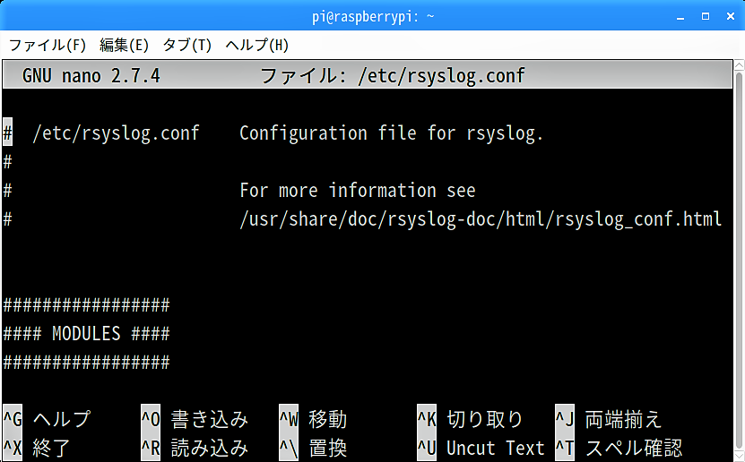Viewport: 745px width, 462px height.
Task: Click the hash row below MODULES
Action: [x=86, y=363]
